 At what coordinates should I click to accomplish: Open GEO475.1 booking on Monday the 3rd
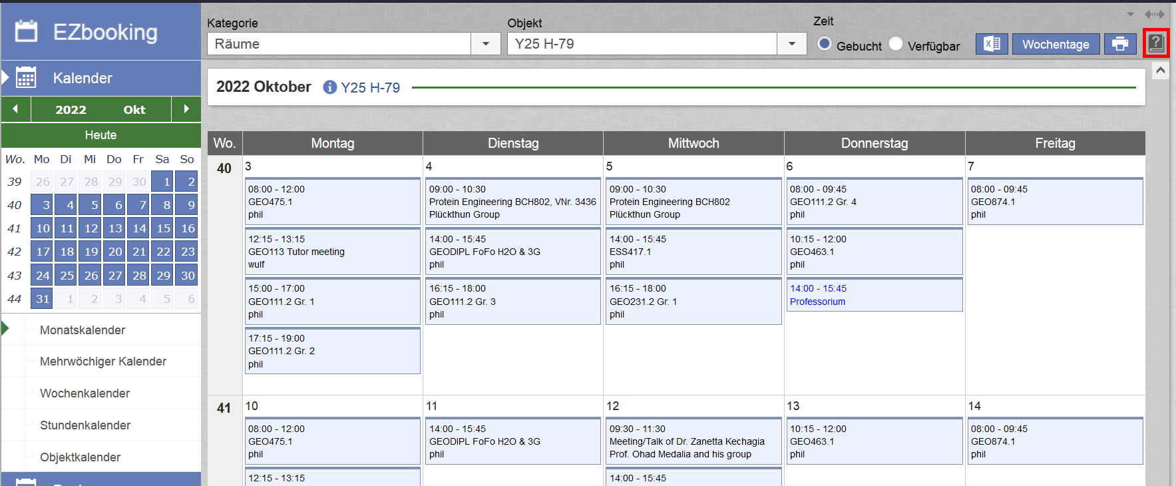coord(333,202)
